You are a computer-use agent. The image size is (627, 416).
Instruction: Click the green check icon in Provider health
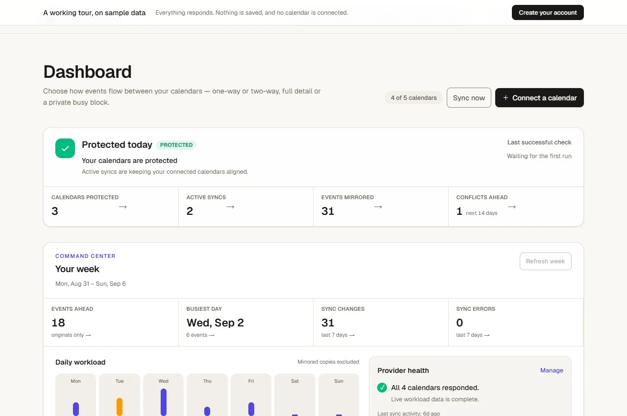coord(382,388)
